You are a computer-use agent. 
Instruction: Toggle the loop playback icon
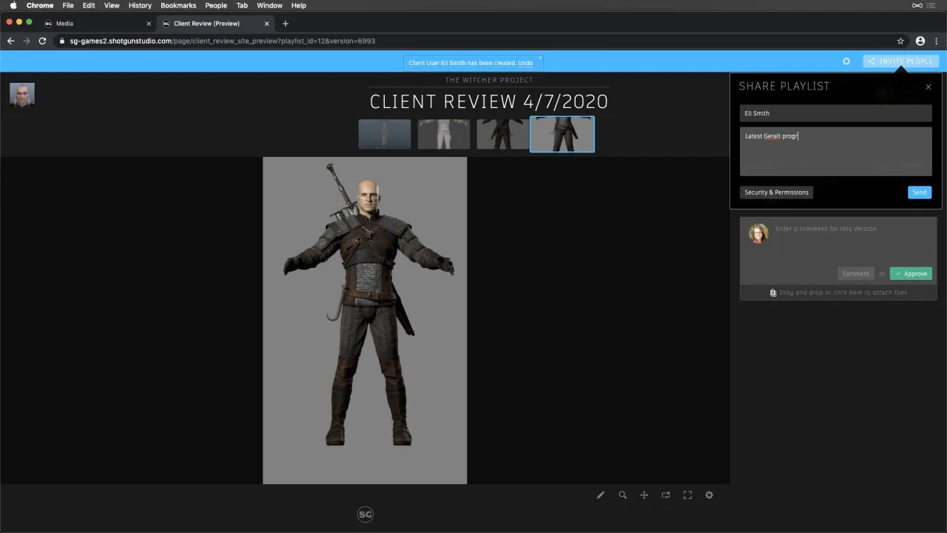click(x=666, y=495)
